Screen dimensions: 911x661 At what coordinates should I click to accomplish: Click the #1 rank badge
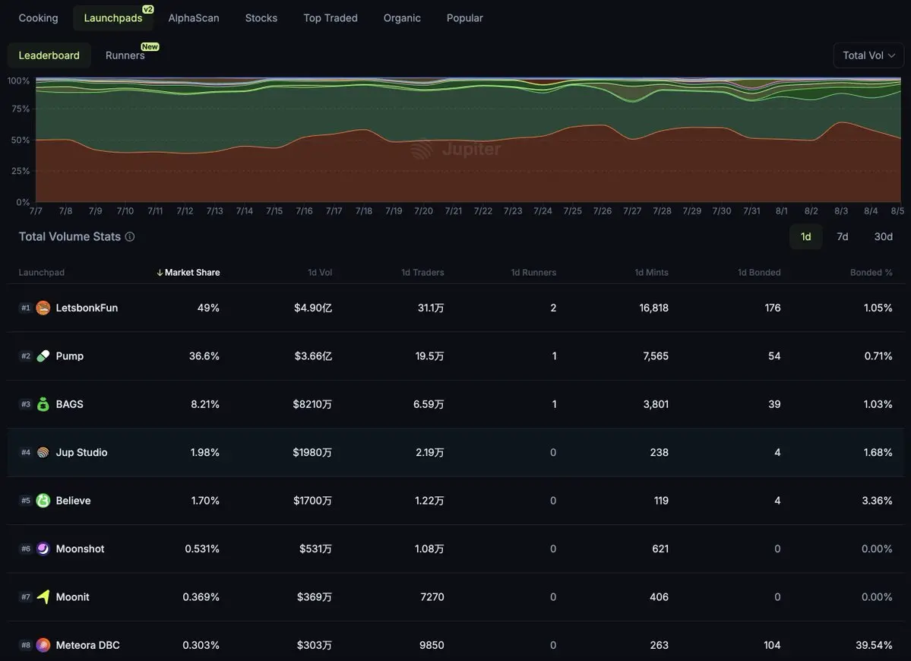click(x=26, y=308)
